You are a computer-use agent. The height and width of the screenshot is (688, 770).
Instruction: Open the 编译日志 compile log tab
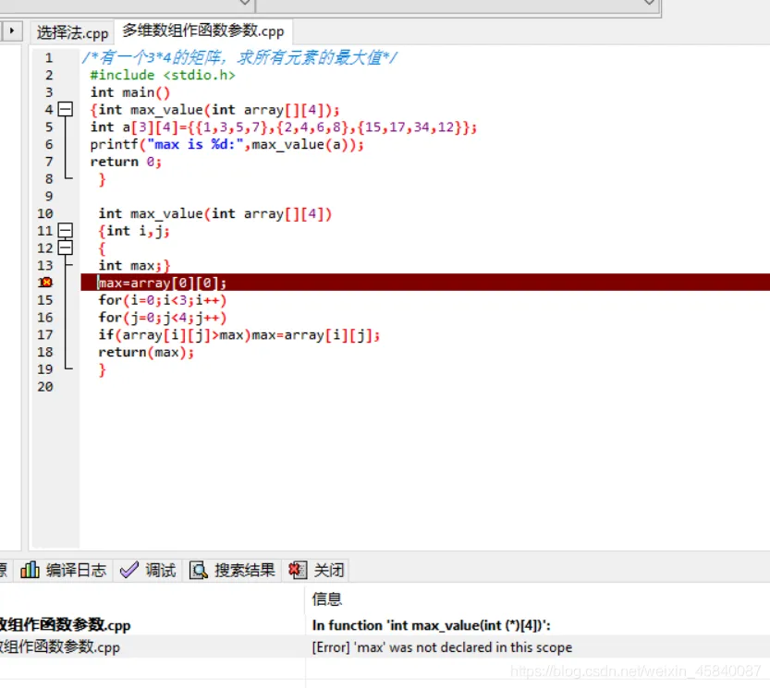pyautogui.click(x=64, y=570)
